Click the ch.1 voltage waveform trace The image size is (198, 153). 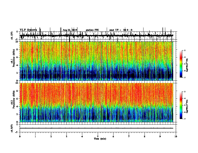pyautogui.click(x=96, y=35)
